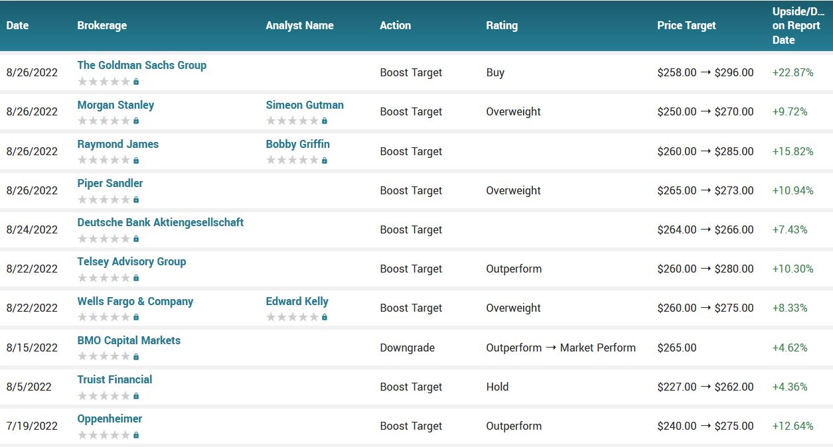Sort table by the Action column header

(x=396, y=25)
